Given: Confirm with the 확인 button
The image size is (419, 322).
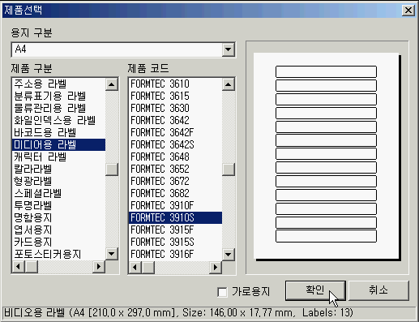Looking at the screenshot, I should click(x=315, y=290).
